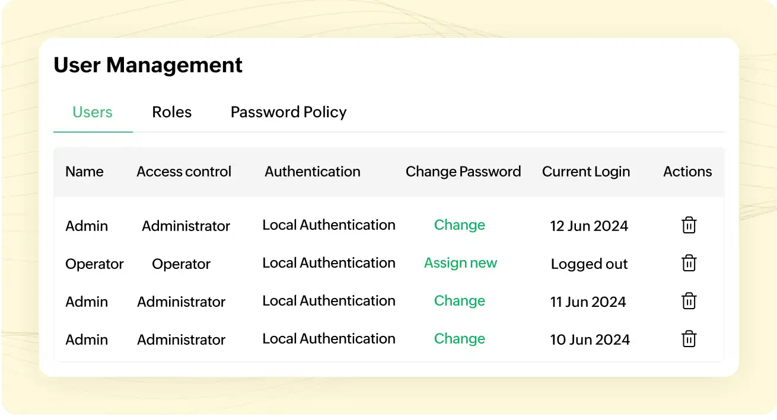Assign new password to the Operator user
The image size is (777, 420).
460,263
